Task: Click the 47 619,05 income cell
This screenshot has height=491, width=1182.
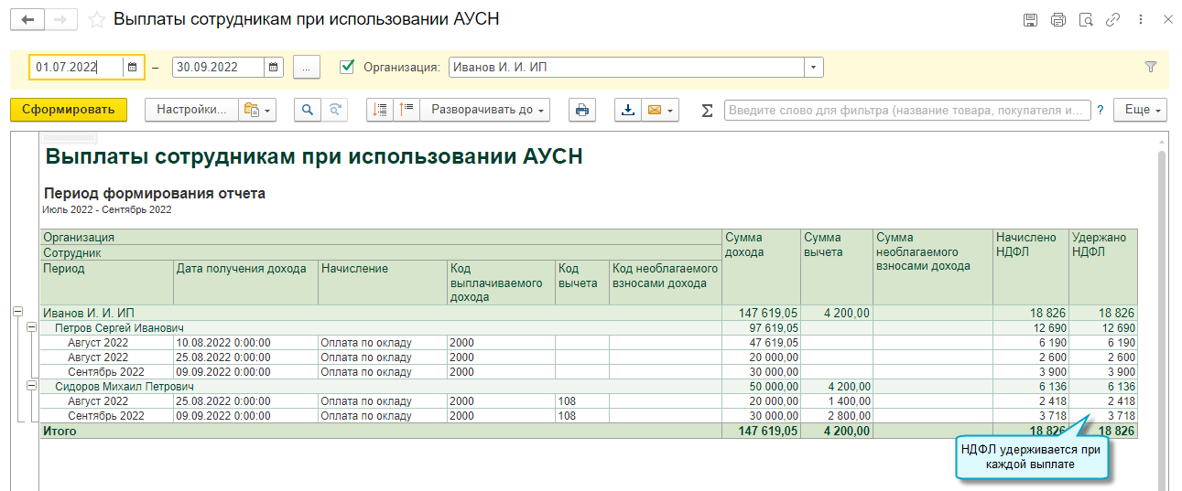Action: point(761,342)
